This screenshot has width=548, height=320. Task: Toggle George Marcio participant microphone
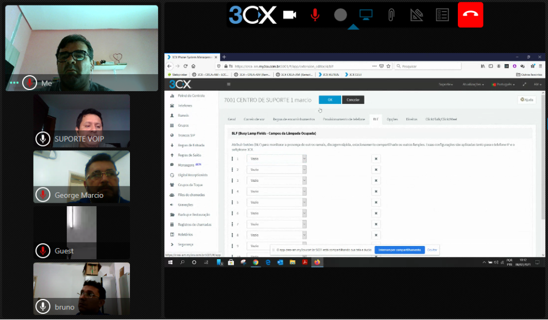[x=43, y=195]
